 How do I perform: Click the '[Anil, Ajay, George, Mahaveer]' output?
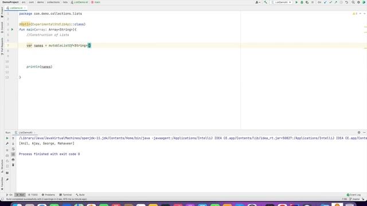(46, 144)
